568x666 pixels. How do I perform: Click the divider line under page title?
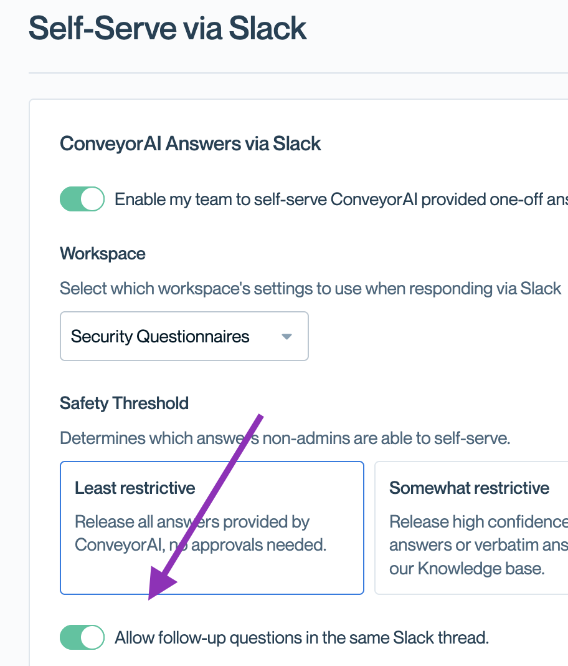click(x=298, y=72)
